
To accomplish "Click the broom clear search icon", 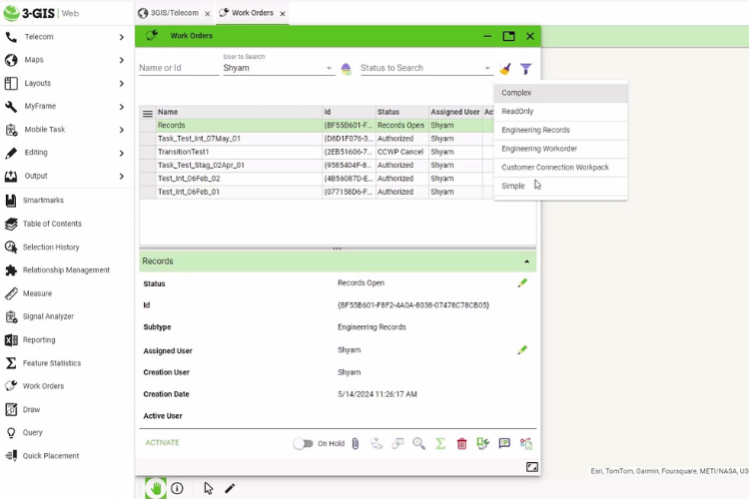I will (505, 69).
